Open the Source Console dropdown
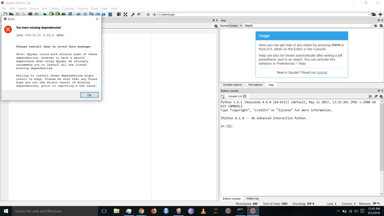 pyautogui.click(x=235, y=26)
